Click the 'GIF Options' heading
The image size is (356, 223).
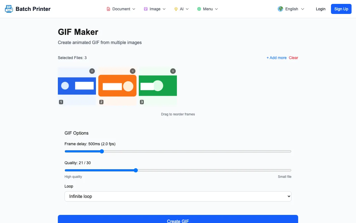click(x=76, y=133)
